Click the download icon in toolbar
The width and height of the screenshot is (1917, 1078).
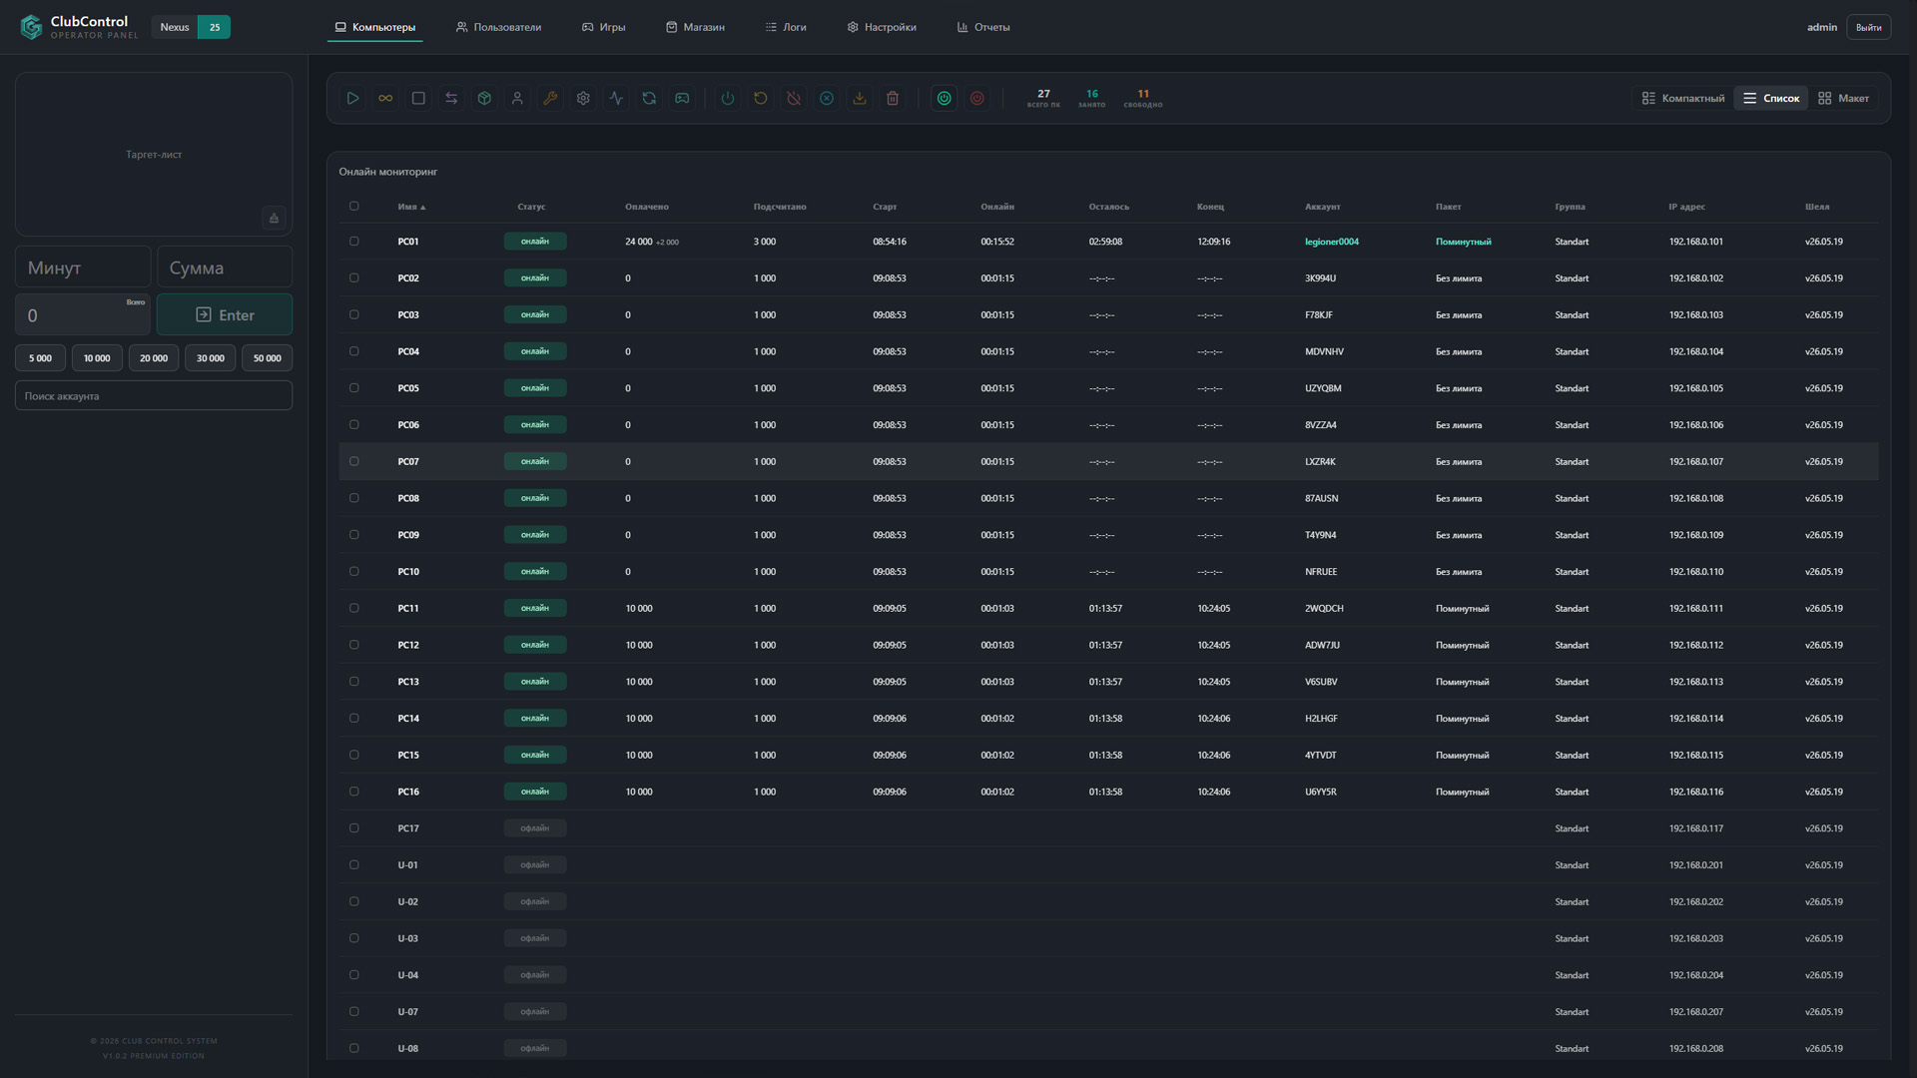tap(860, 98)
